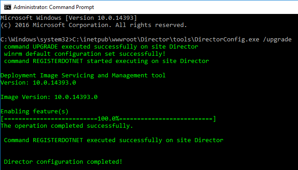Click the Director configuration completed! message

tap(63, 162)
